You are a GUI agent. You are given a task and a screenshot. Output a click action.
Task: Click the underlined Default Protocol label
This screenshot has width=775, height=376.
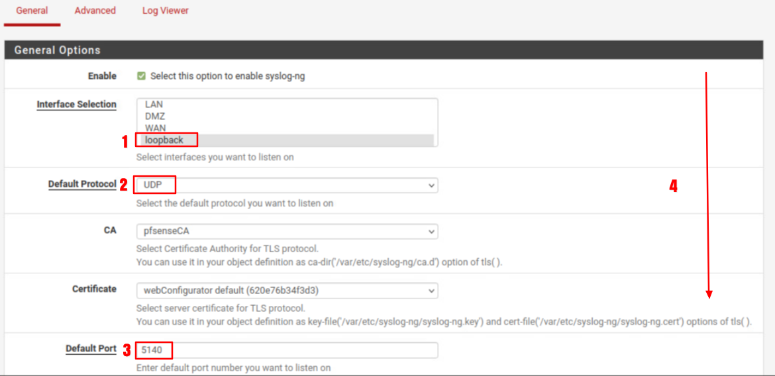(x=82, y=184)
